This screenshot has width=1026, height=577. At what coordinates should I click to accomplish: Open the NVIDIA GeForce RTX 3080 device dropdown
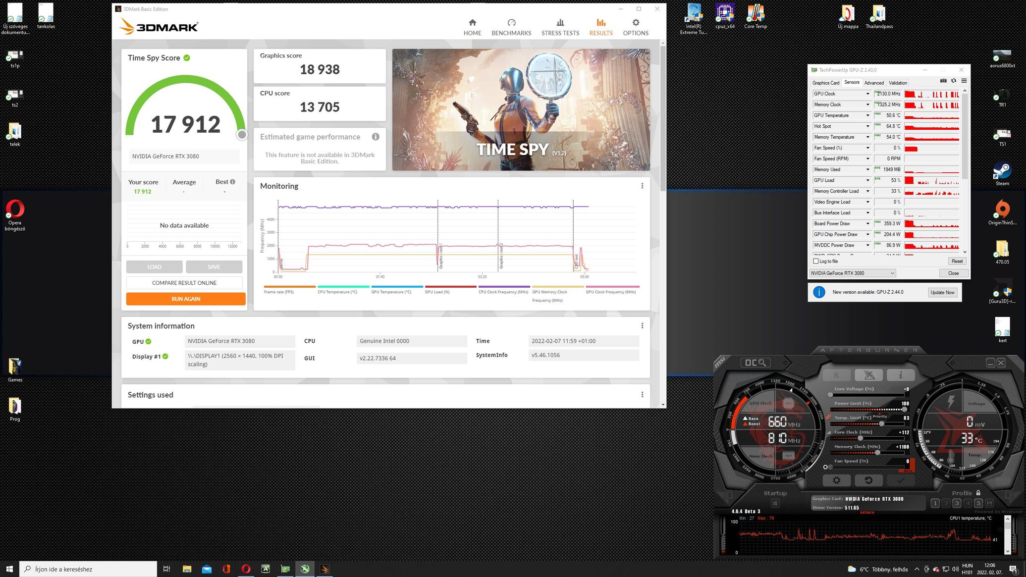pos(853,273)
